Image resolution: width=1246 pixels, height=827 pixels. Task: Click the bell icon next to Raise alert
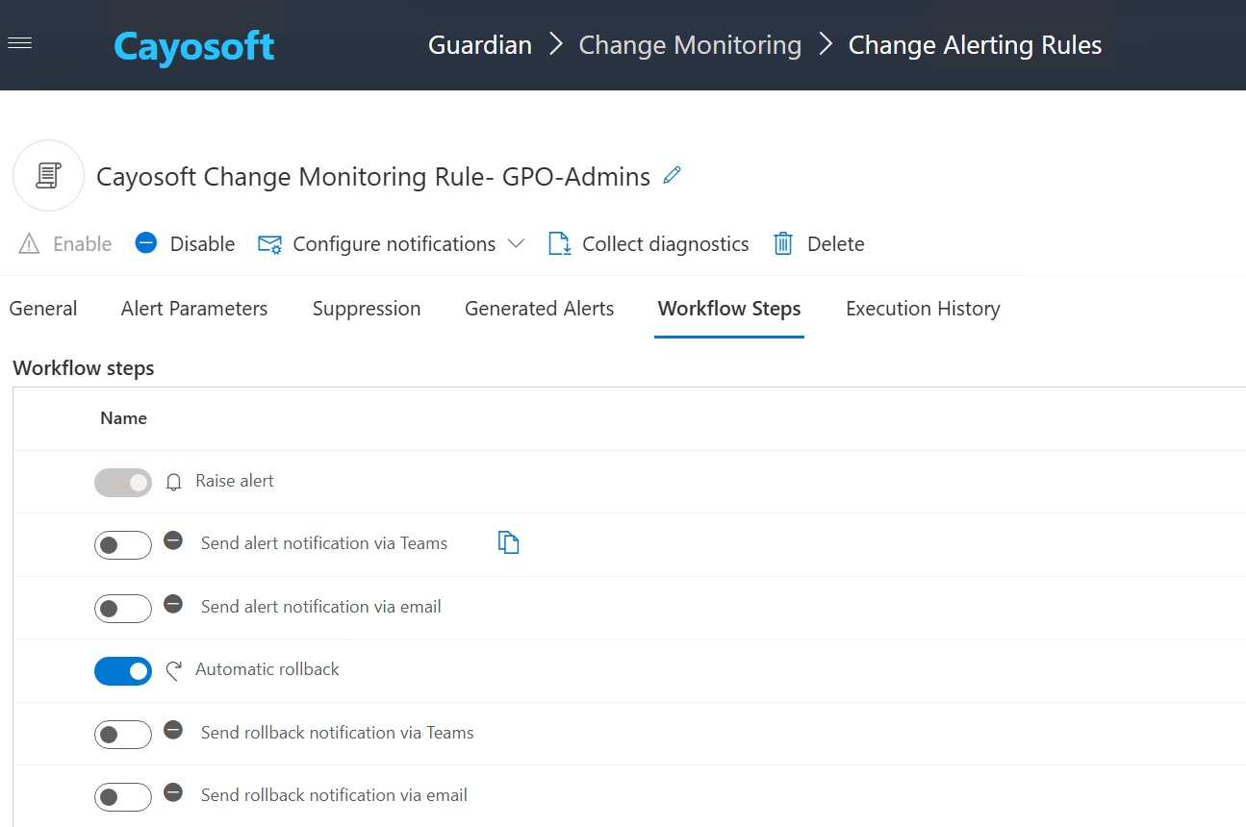(x=174, y=482)
